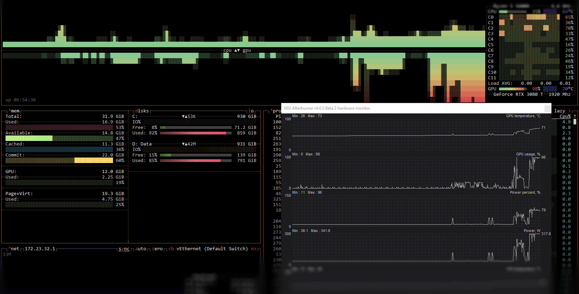Click the right arrow after 'lazy'
This screenshot has height=294, width=579.
[569, 111]
